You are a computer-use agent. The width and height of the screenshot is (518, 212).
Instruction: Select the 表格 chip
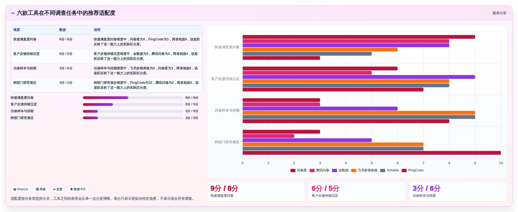(41, 189)
